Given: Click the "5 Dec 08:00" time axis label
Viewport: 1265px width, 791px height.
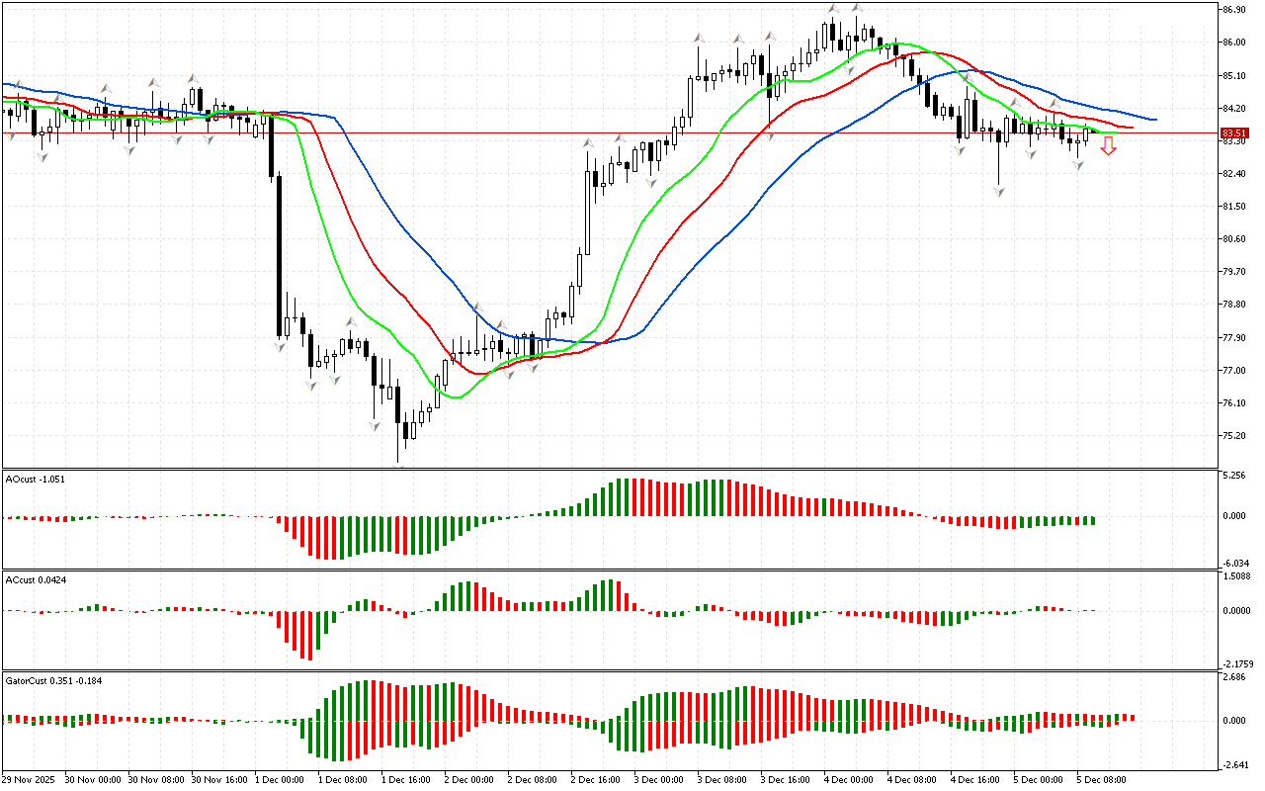Looking at the screenshot, I should click(1101, 779).
